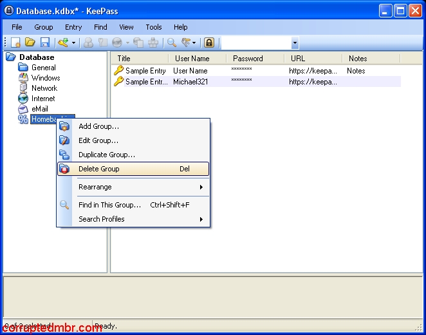Click the Add Entry key icon
Screen dimensions: 426x335
click(63, 43)
